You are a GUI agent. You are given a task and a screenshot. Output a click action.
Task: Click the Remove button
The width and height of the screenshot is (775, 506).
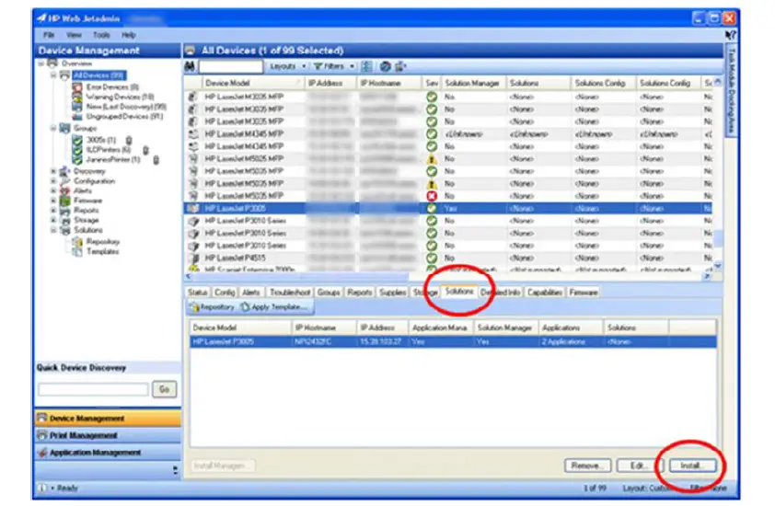click(587, 466)
